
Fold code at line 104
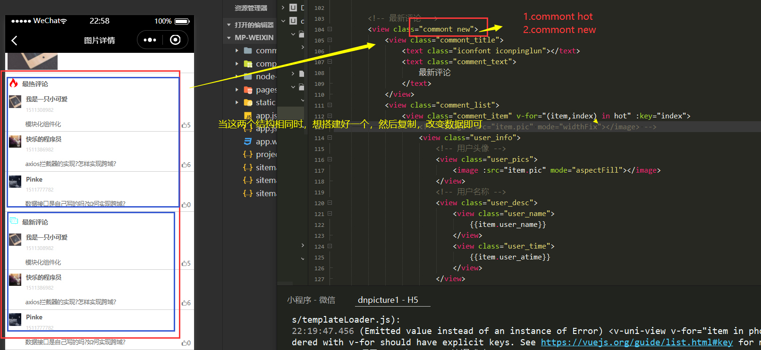pyautogui.click(x=330, y=29)
